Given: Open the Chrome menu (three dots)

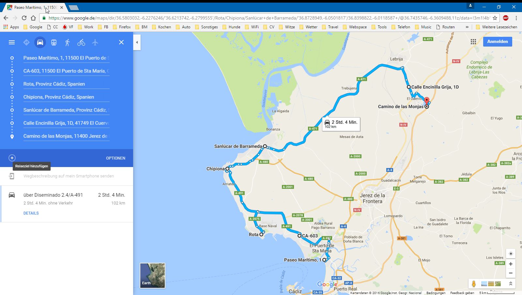Looking at the screenshot, I should pos(516,18).
